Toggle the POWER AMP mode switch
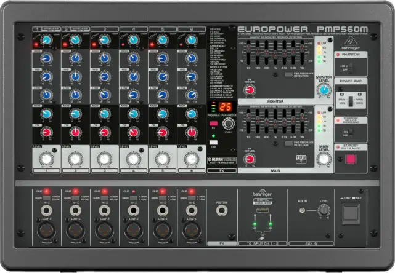The height and width of the screenshot is (273, 395). tap(351, 101)
